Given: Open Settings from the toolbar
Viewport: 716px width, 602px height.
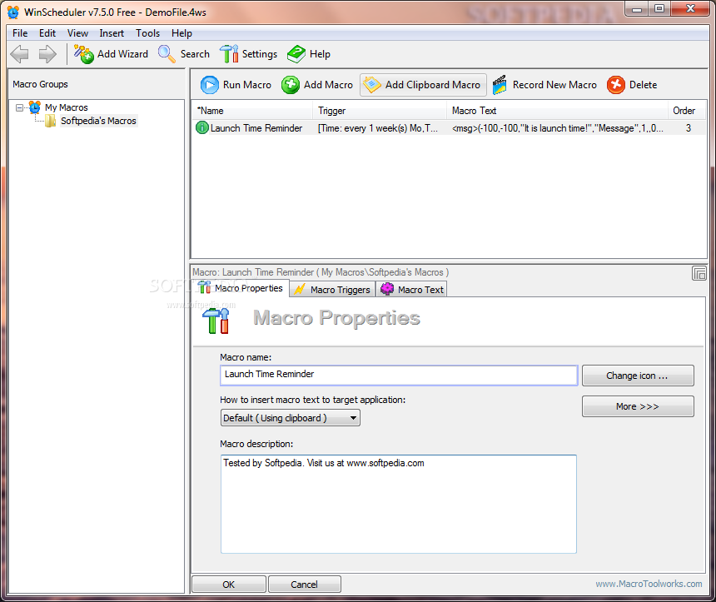Looking at the screenshot, I should [248, 54].
